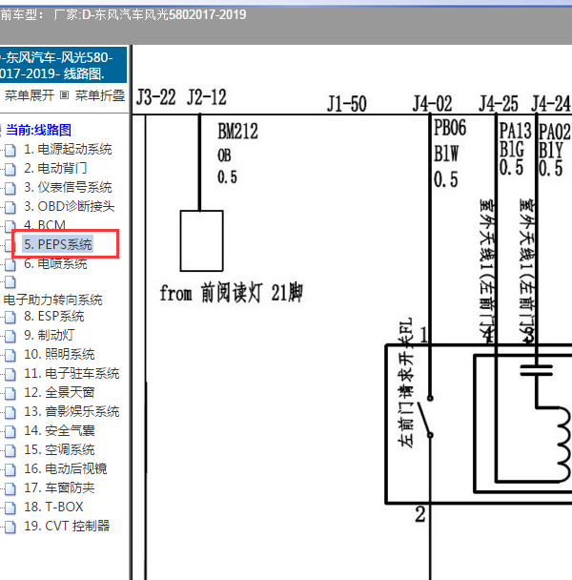Select 12. 全景天窗 entry

[59, 392]
